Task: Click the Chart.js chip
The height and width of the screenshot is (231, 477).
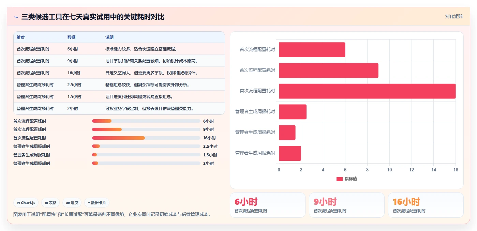Action: [26, 203]
